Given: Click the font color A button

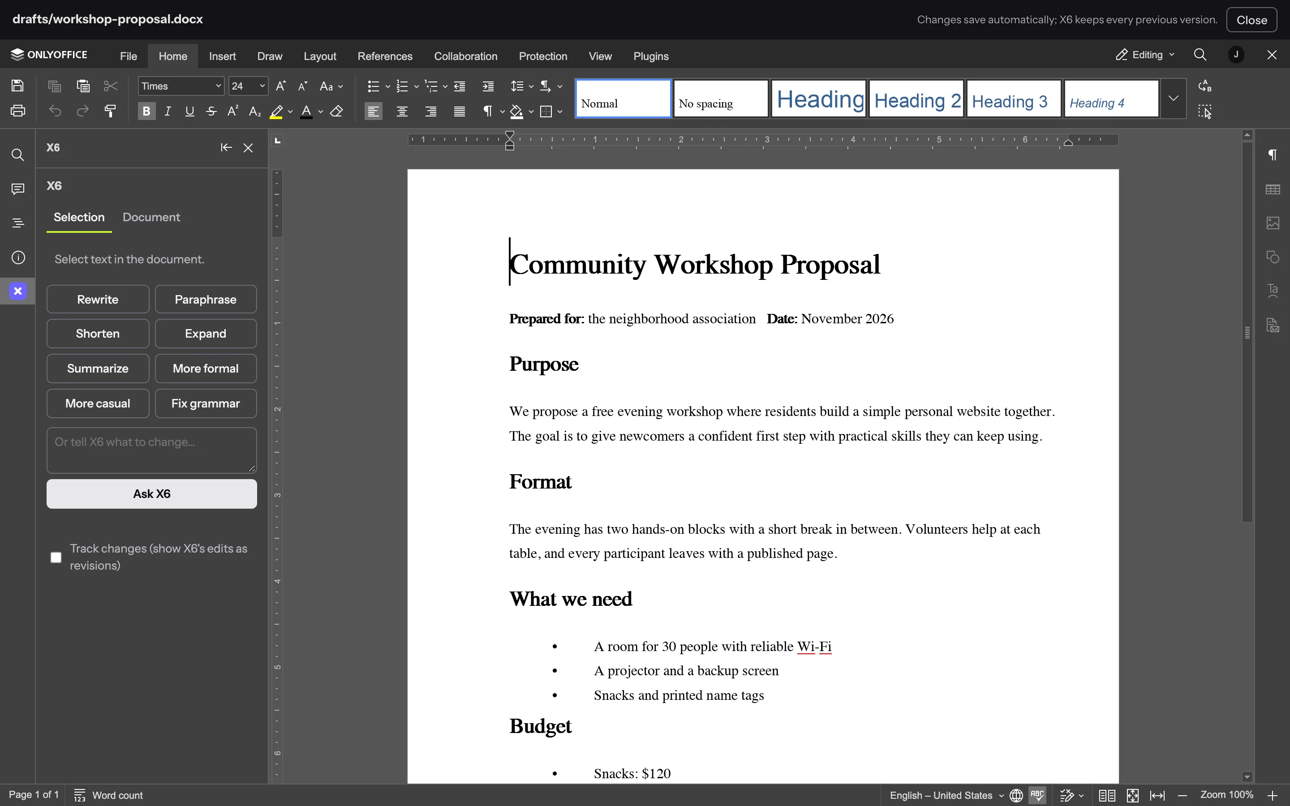Looking at the screenshot, I should click(x=306, y=111).
